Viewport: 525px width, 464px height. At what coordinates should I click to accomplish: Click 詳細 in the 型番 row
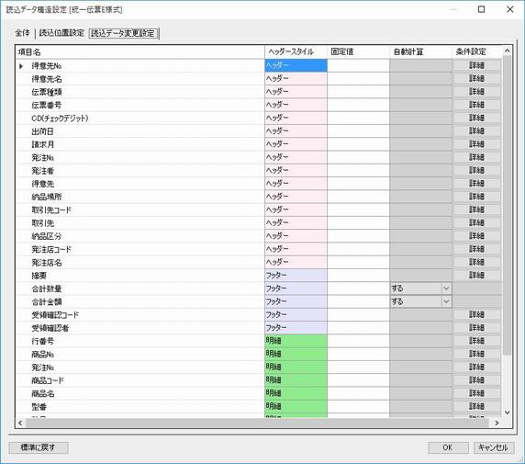point(476,406)
